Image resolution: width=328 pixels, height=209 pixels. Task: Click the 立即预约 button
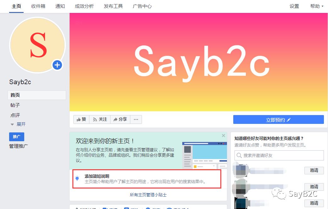279,119
